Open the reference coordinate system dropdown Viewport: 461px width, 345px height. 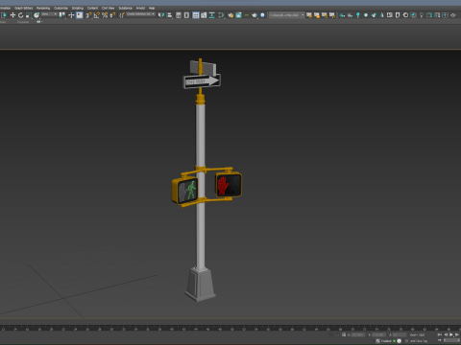(x=49, y=14)
